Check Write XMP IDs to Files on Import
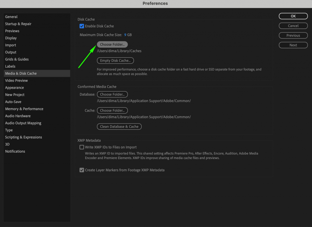The image size is (312, 227). (x=82, y=147)
